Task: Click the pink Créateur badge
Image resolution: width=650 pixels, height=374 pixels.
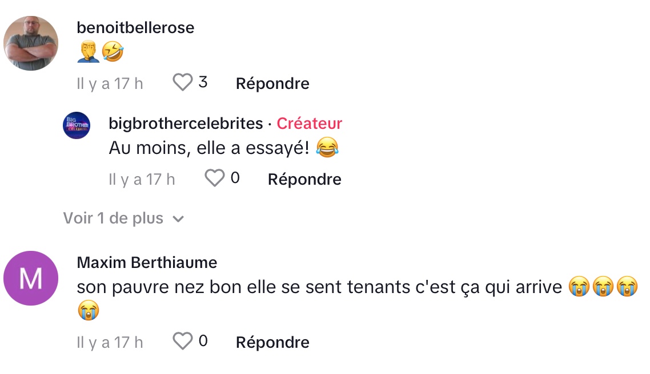Action: tap(310, 123)
